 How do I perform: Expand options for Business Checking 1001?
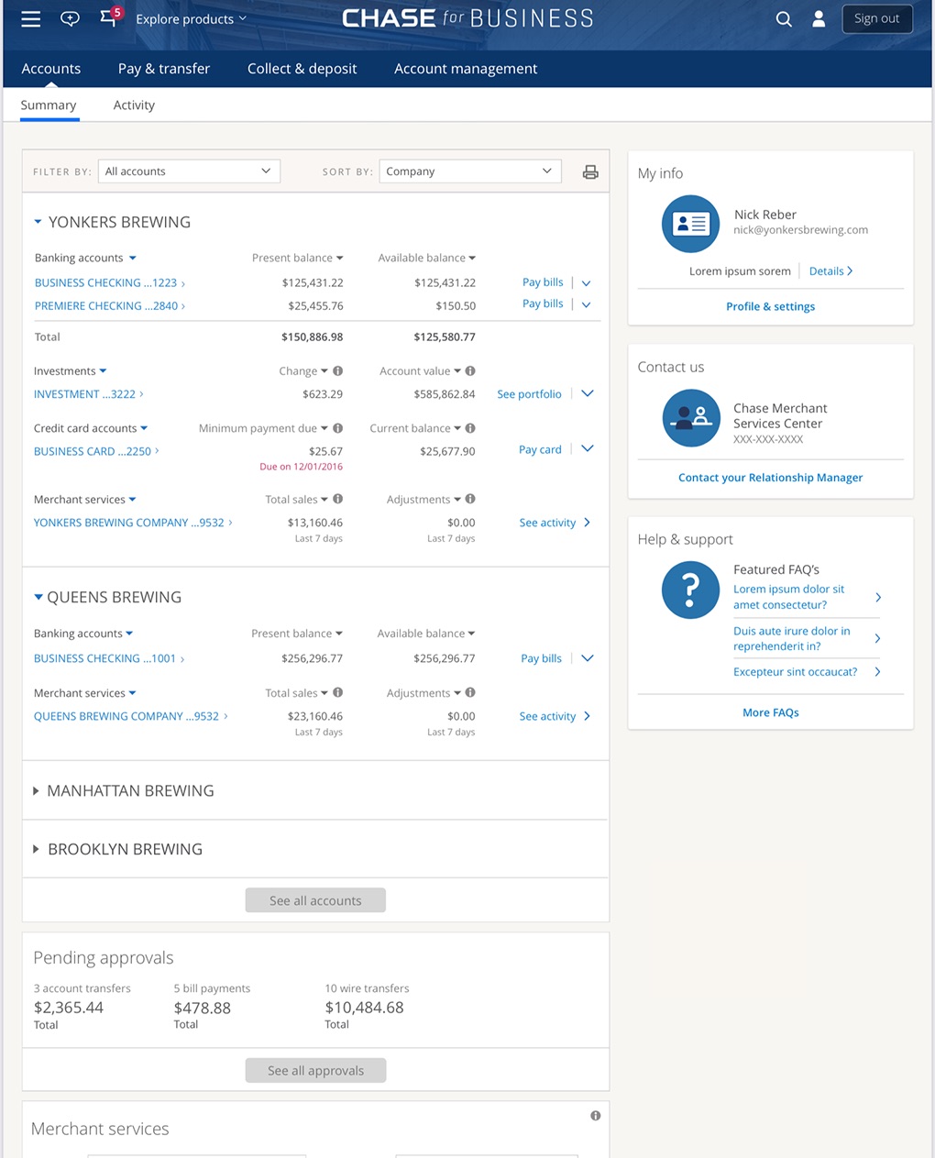(x=588, y=657)
